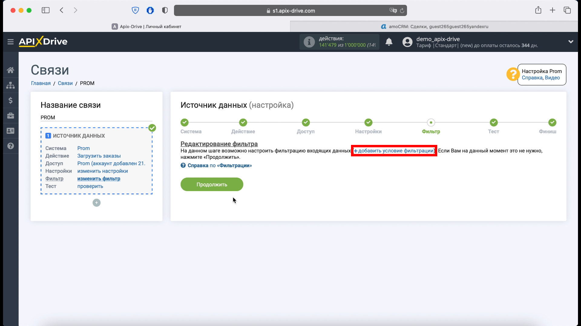Click Загрузить заказы action link
The image size is (581, 326).
pyautogui.click(x=99, y=156)
